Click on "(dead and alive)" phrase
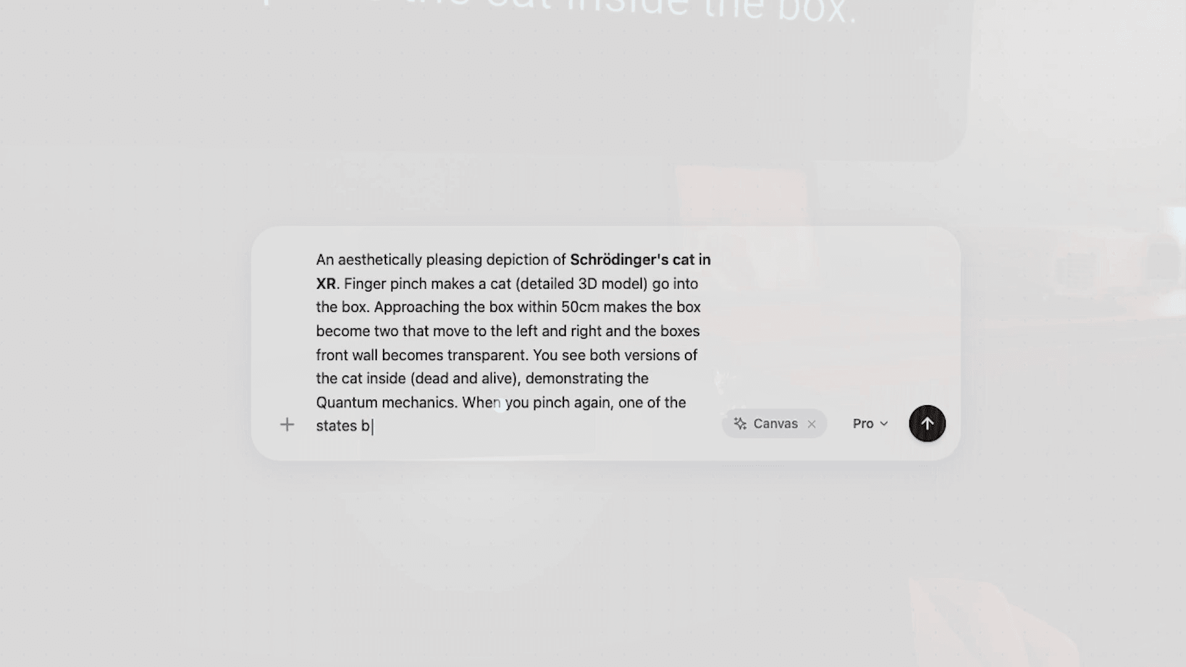1186x667 pixels. pyautogui.click(x=464, y=379)
